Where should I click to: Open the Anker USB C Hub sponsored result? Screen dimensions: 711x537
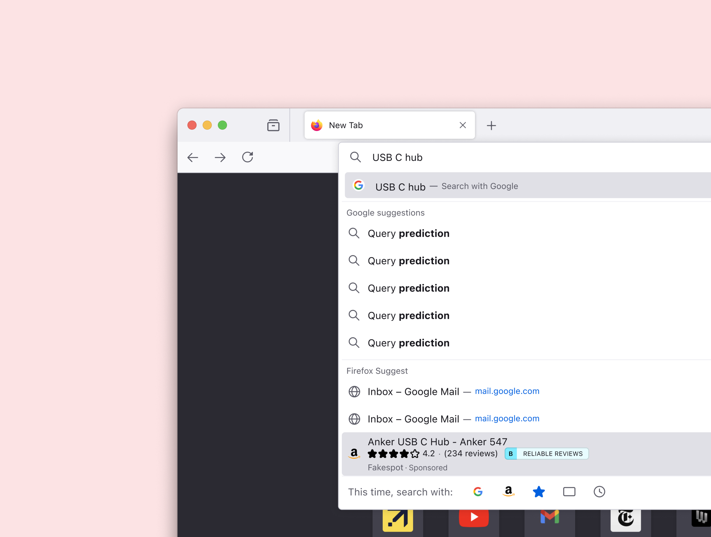click(437, 442)
